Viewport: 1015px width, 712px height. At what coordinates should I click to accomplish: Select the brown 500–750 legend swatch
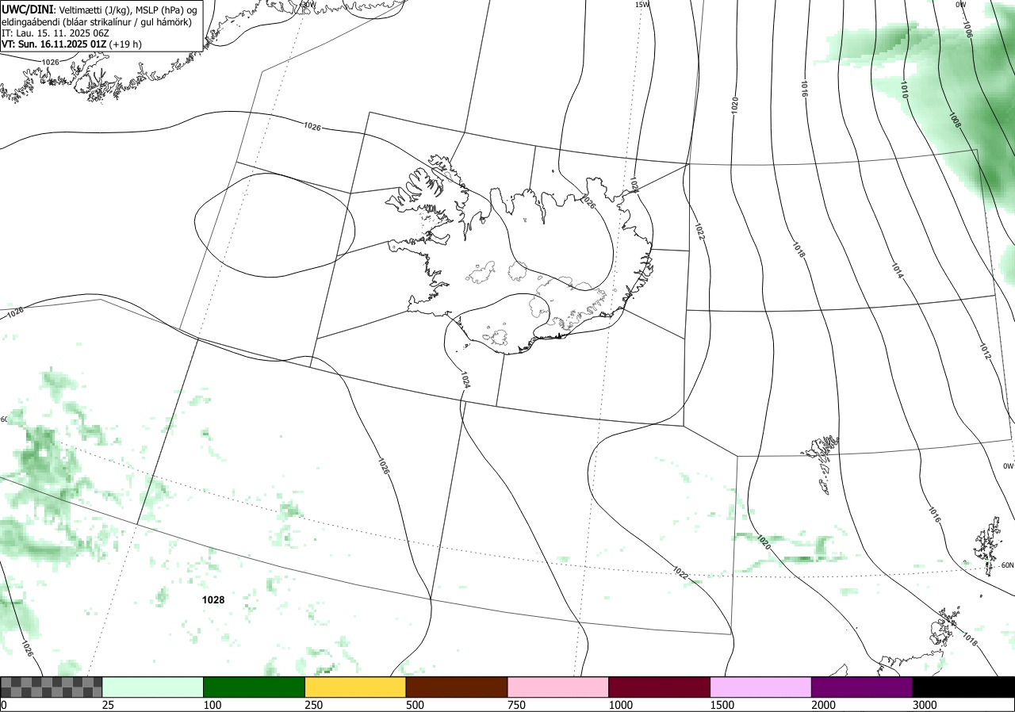[x=457, y=687]
